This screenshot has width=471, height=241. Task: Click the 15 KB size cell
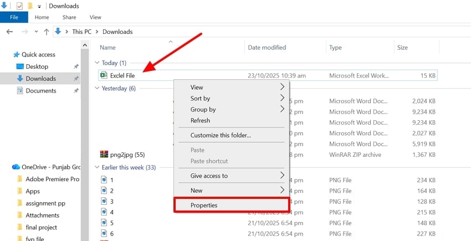click(x=428, y=76)
